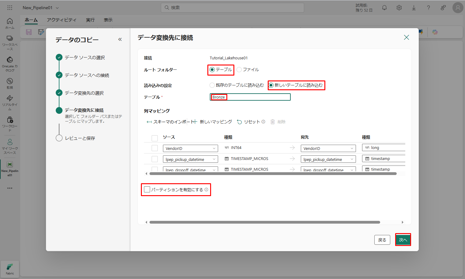The height and width of the screenshot is (279, 465).
Task: Open source VendorID column dropdown
Action: 191,148
